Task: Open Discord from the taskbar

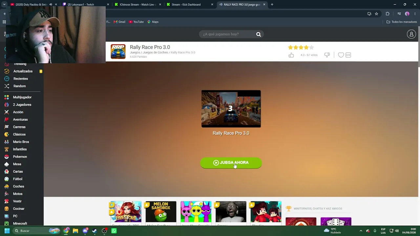Action: [85, 231]
